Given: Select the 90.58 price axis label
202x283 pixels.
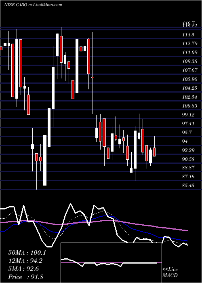Looking at the screenshot, I should click(188, 159).
